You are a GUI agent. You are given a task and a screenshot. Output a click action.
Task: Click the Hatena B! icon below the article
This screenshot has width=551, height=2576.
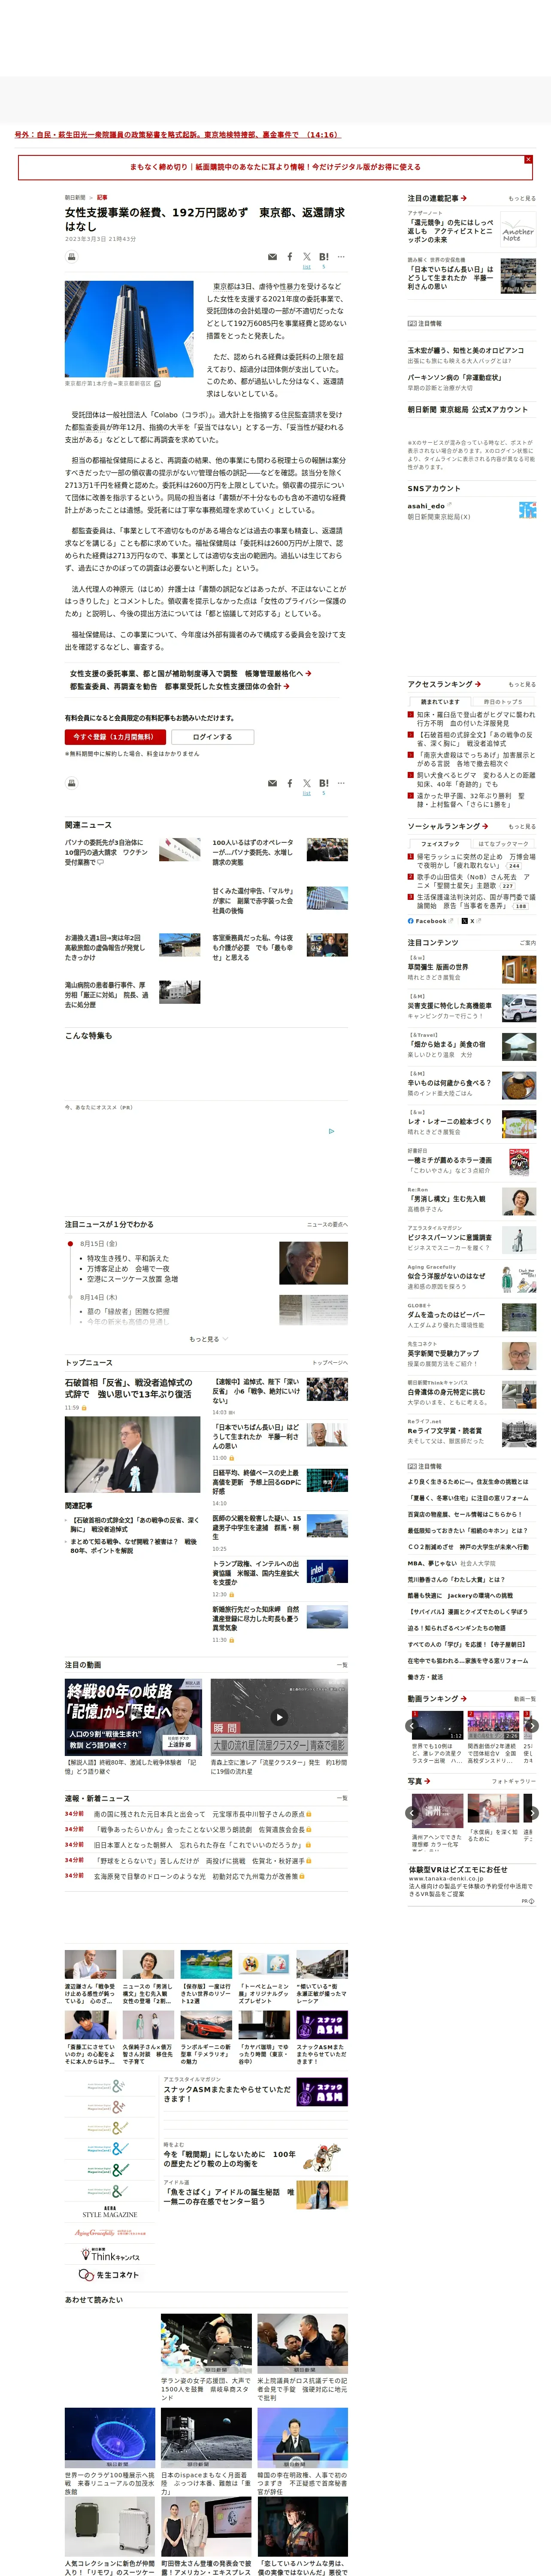[324, 783]
